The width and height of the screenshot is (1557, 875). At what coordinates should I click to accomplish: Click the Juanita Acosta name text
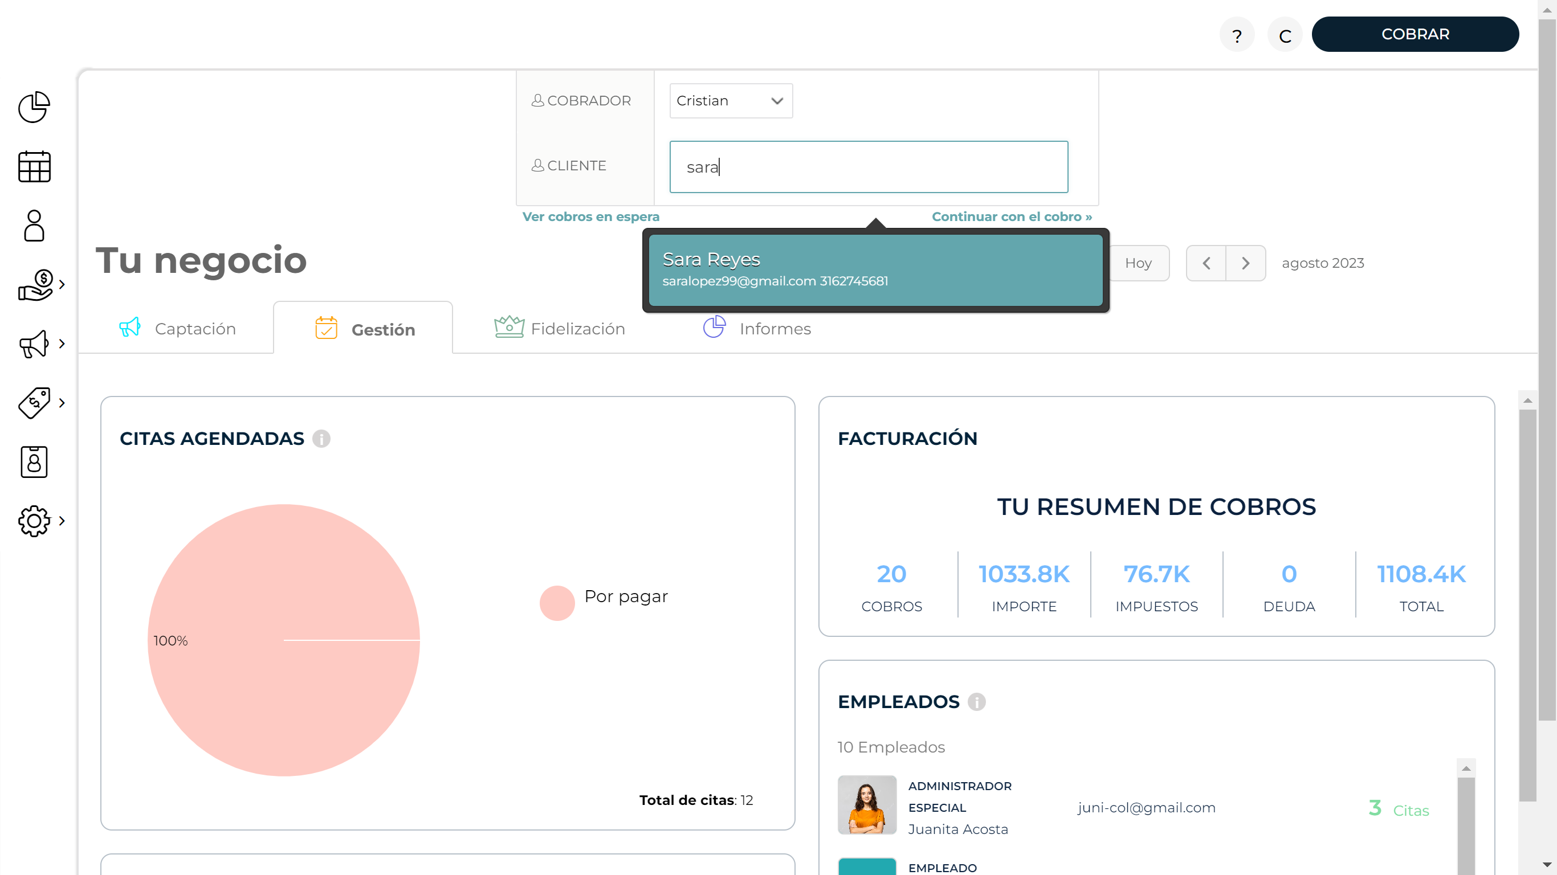pyautogui.click(x=958, y=829)
